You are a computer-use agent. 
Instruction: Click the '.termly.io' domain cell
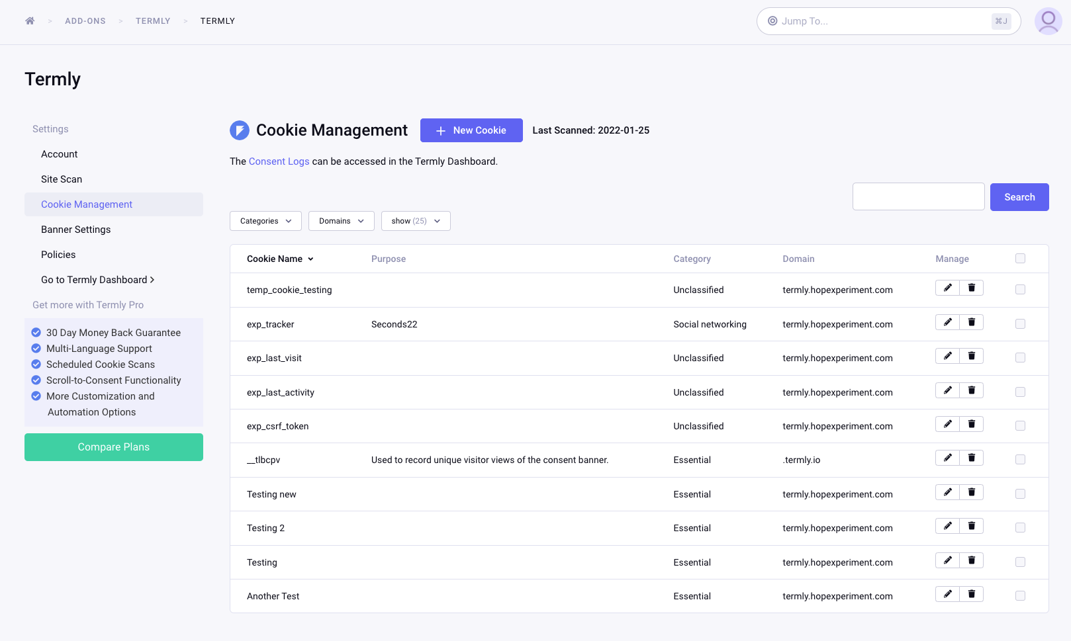click(802, 460)
